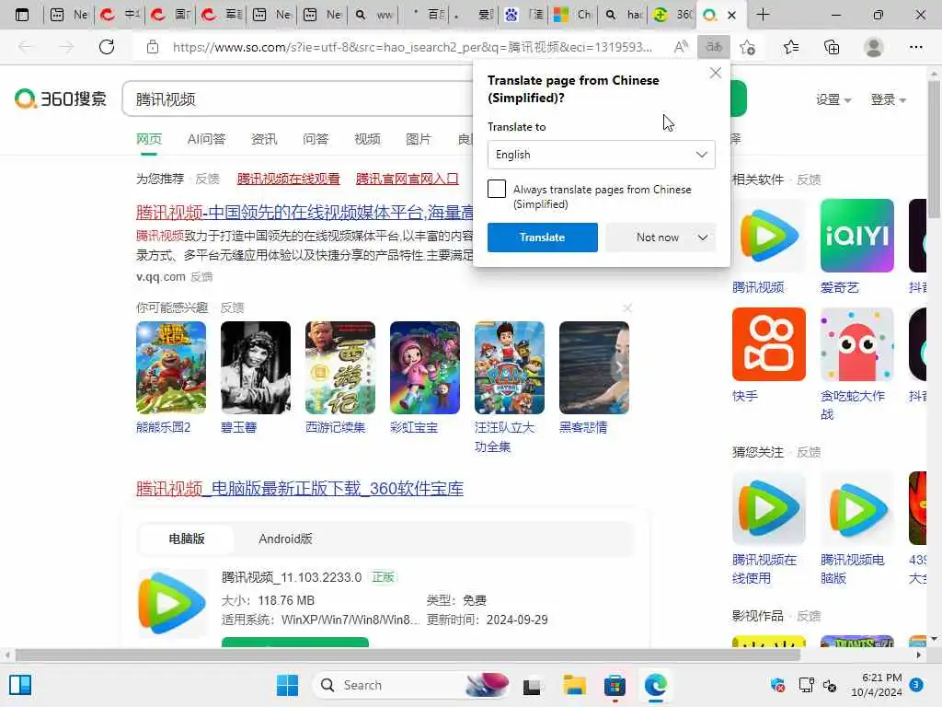
Task: Add this page to favorites star icon
Action: click(x=747, y=47)
